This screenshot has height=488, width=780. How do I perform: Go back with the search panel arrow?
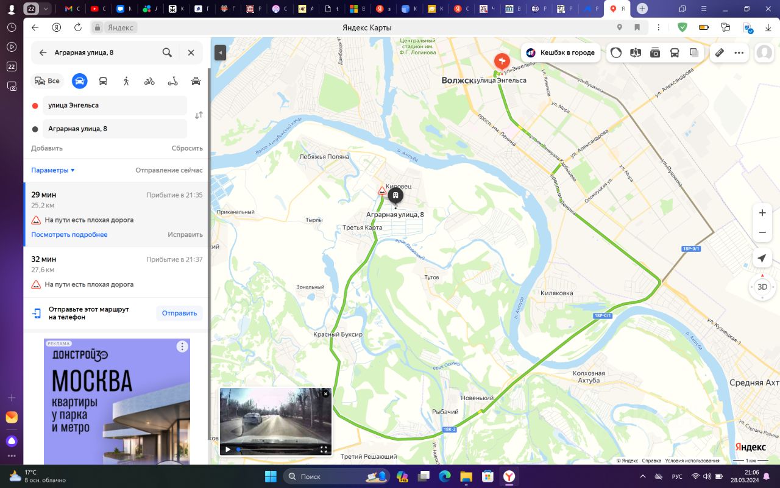click(43, 52)
